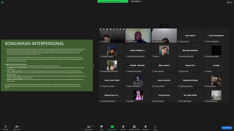This screenshot has width=234, height=131.
Task: Select the Galang Gemilang participant tile
Action: coord(190,80)
